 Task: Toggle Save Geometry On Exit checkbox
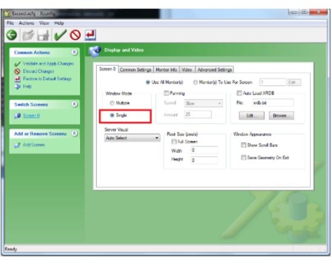click(243, 157)
